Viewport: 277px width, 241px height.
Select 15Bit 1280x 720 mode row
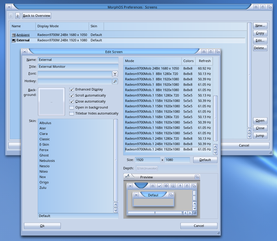(168, 95)
